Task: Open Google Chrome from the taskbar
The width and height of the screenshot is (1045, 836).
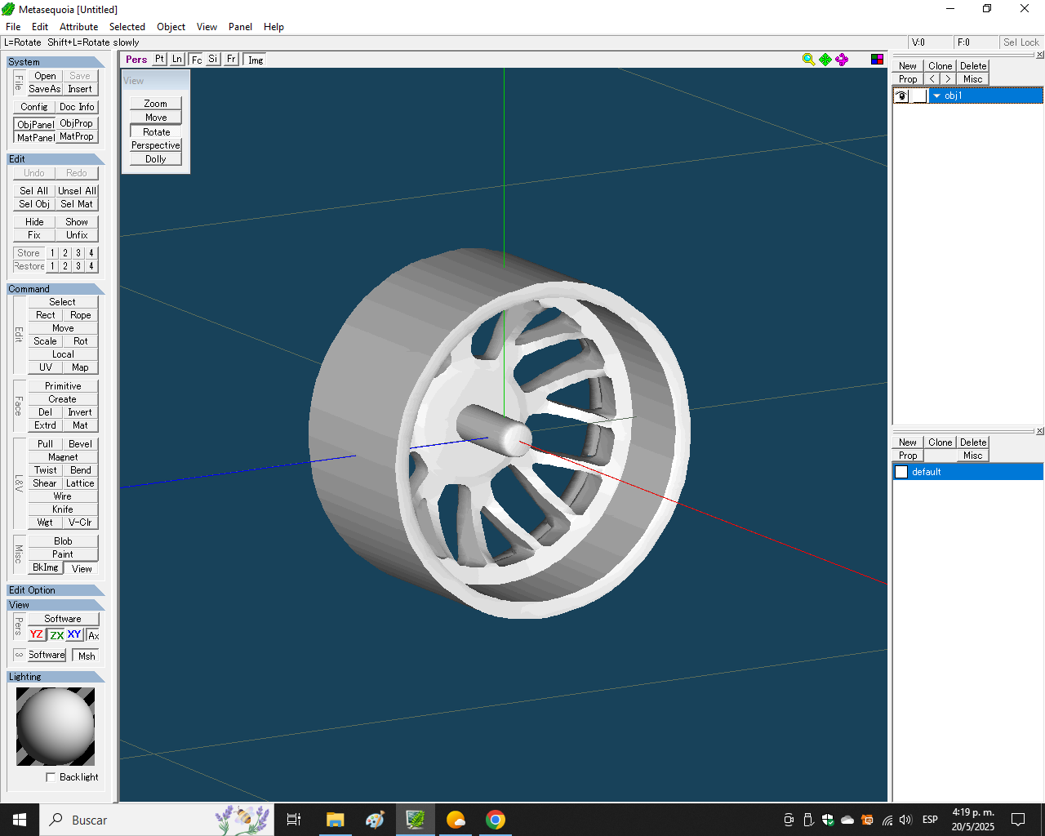Action: click(x=495, y=820)
